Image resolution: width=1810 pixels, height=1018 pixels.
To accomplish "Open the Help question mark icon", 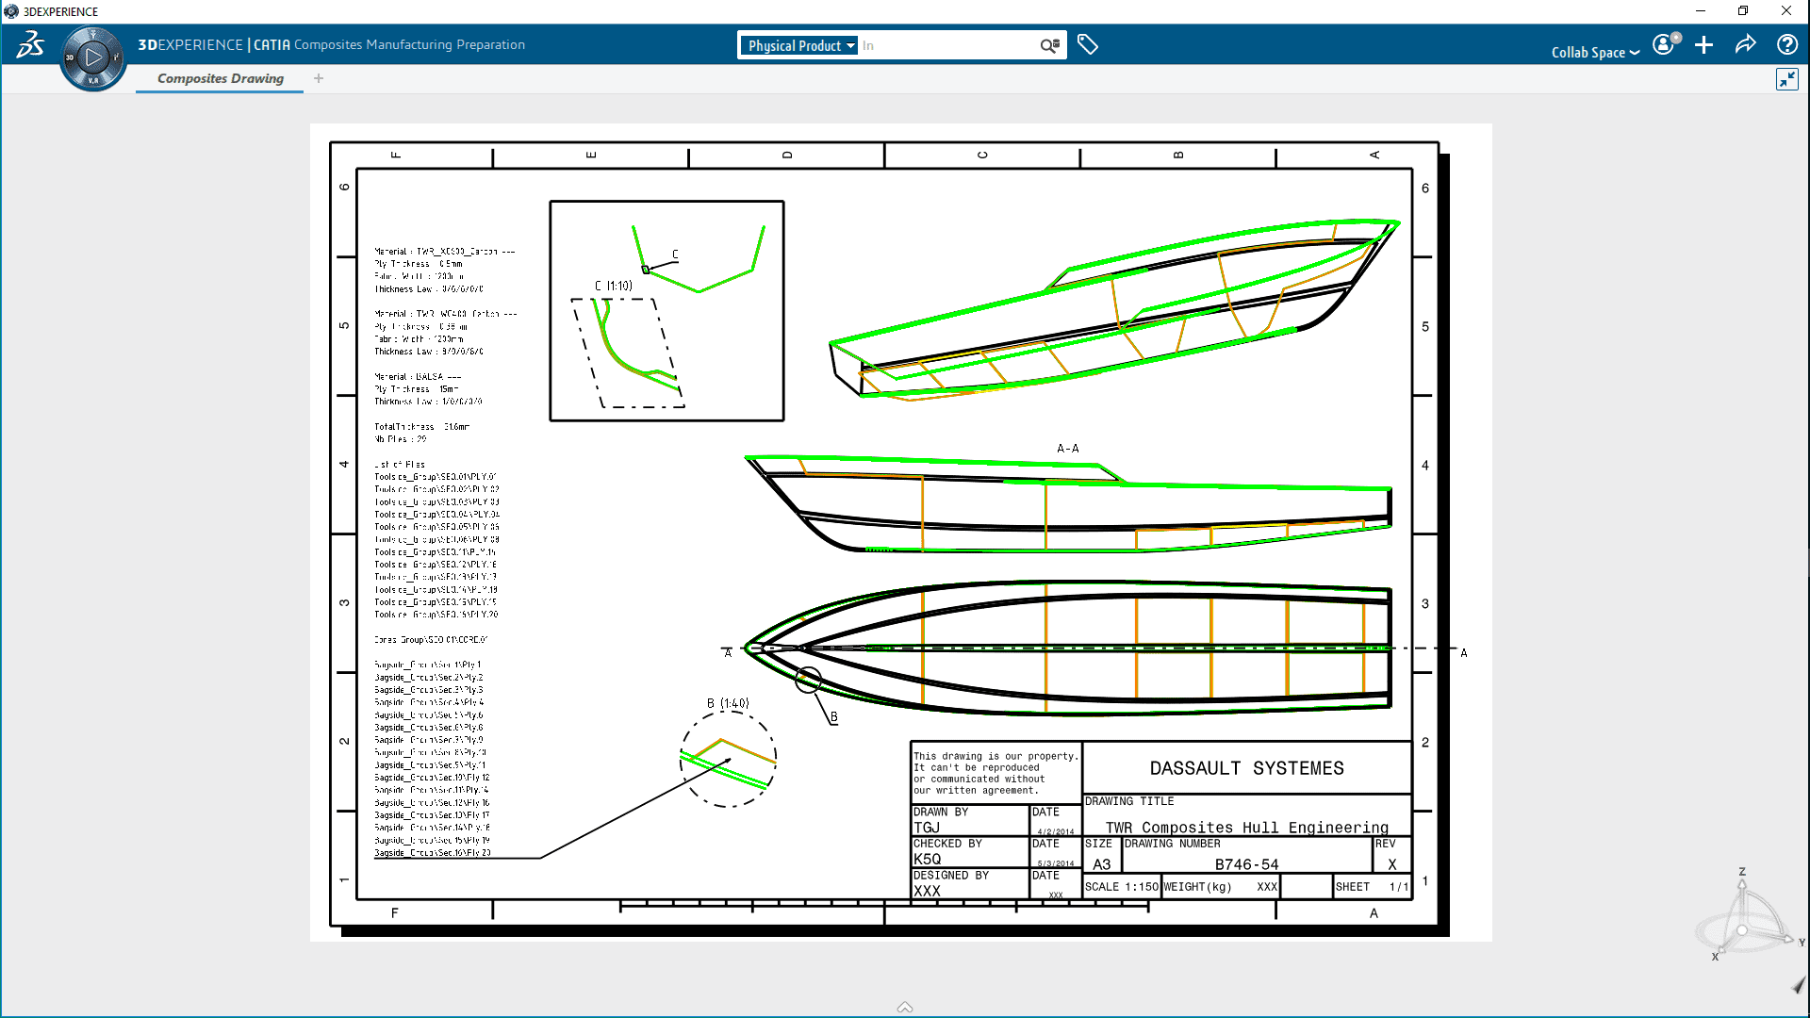I will click(1786, 44).
